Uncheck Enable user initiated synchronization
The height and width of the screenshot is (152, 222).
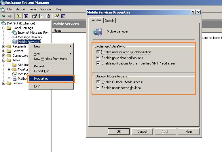(98, 52)
